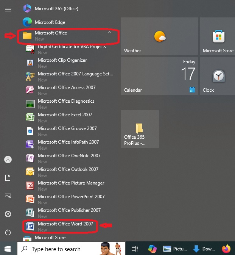The image size is (235, 255).
Task: Select the text Microsoft Office InfoPath 2007
Action: (x=68, y=142)
